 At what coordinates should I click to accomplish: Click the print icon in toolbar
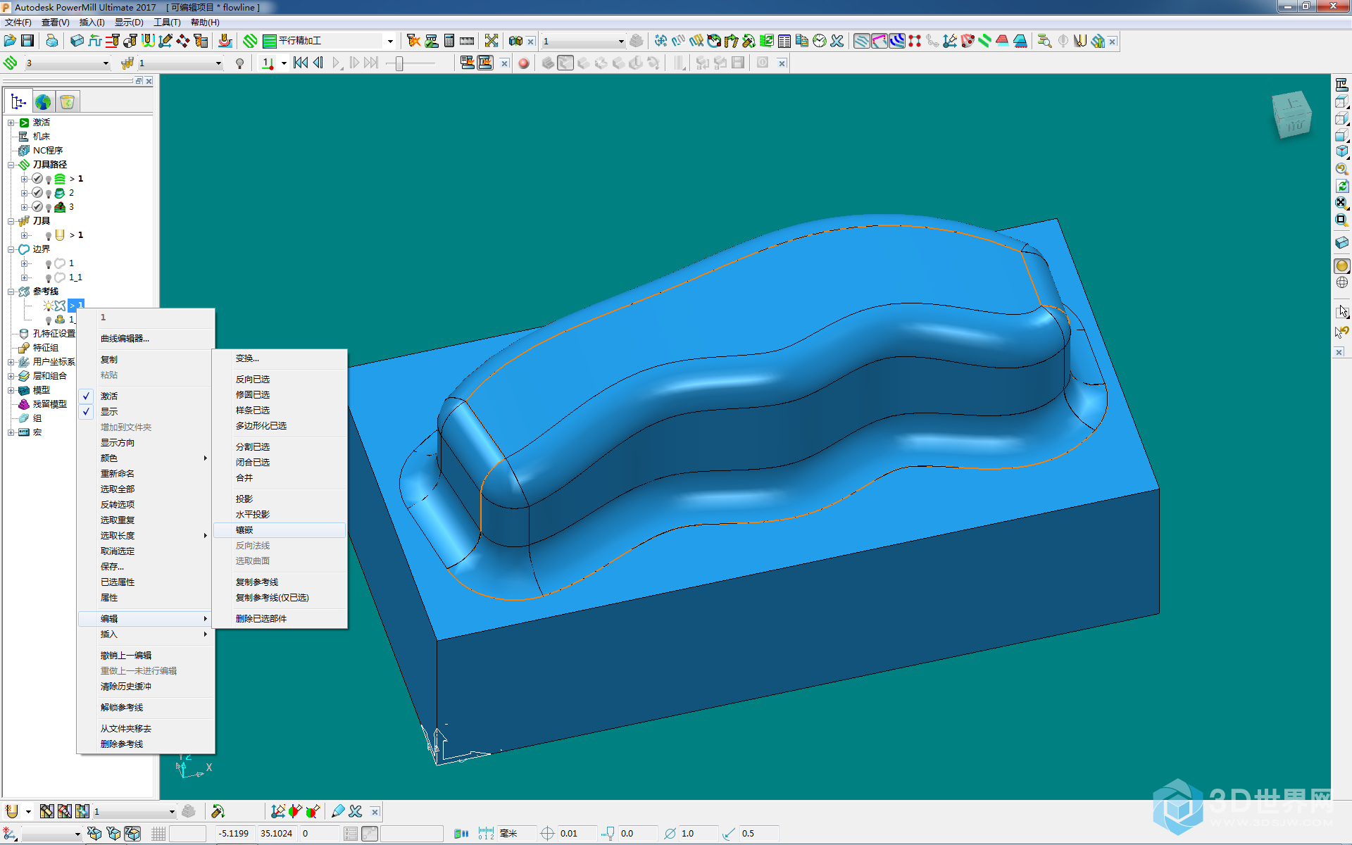52,41
